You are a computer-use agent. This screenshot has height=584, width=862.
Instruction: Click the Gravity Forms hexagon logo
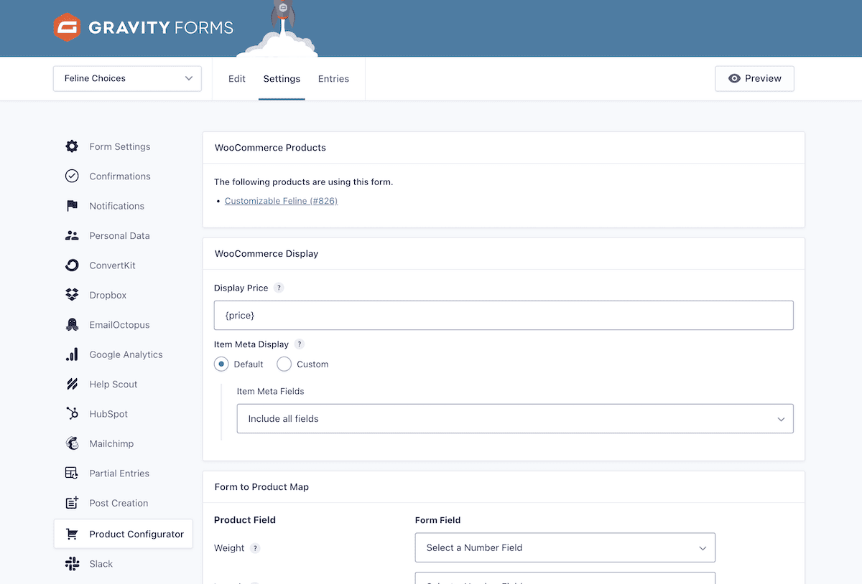67,28
